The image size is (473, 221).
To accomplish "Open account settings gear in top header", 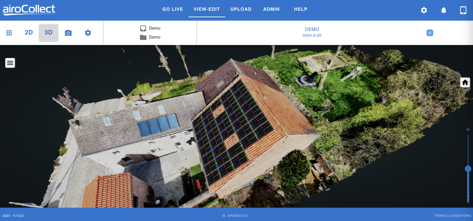I will pos(424,10).
